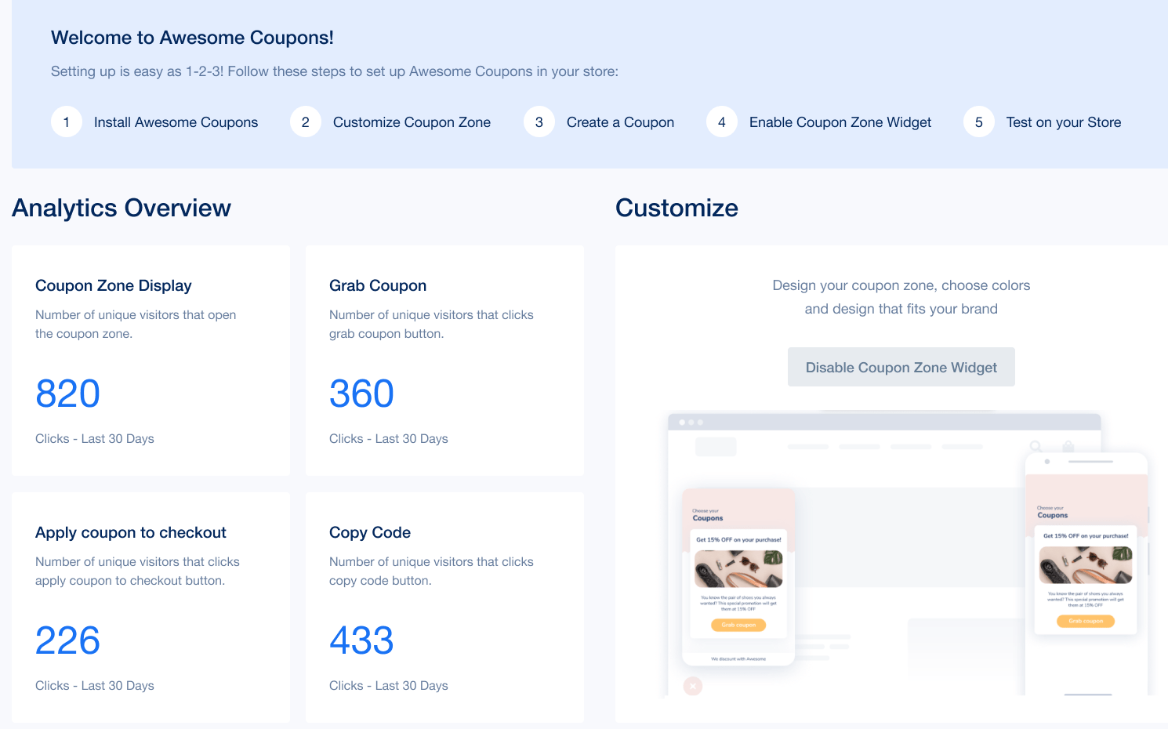Click the Grab Coupon value 360
Viewport: 1168px width, 729px height.
361,394
